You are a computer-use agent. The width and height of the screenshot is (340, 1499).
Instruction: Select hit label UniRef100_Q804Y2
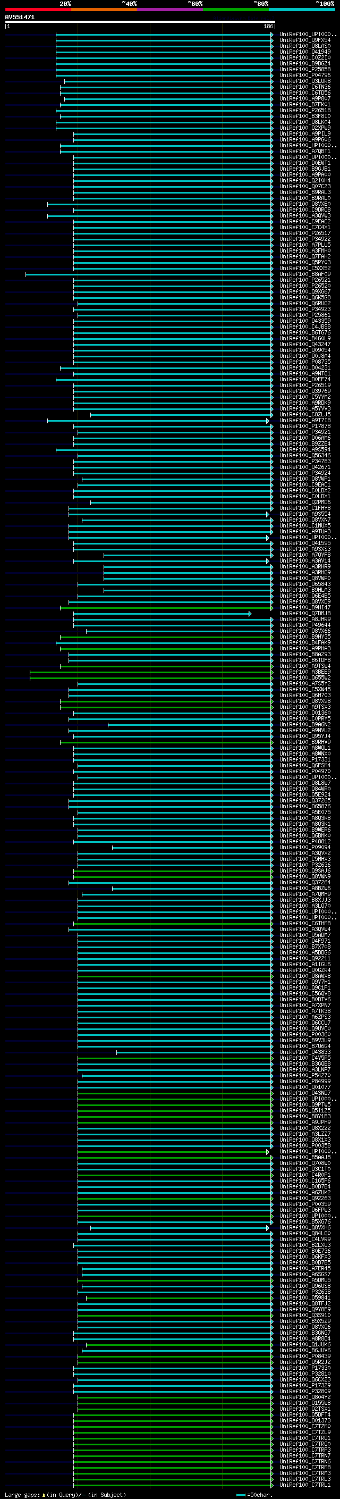[x=305, y=1397]
